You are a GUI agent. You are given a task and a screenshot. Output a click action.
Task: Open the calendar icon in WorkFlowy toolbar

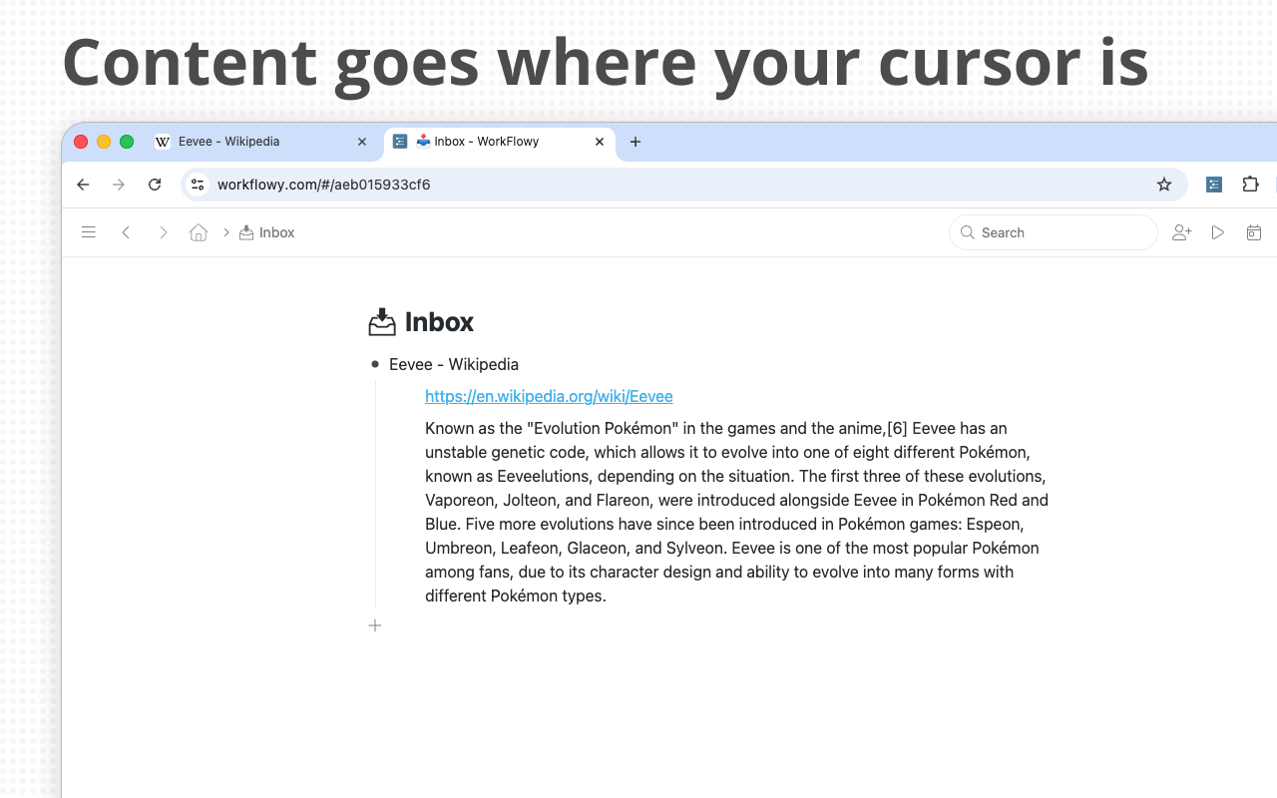(x=1254, y=232)
